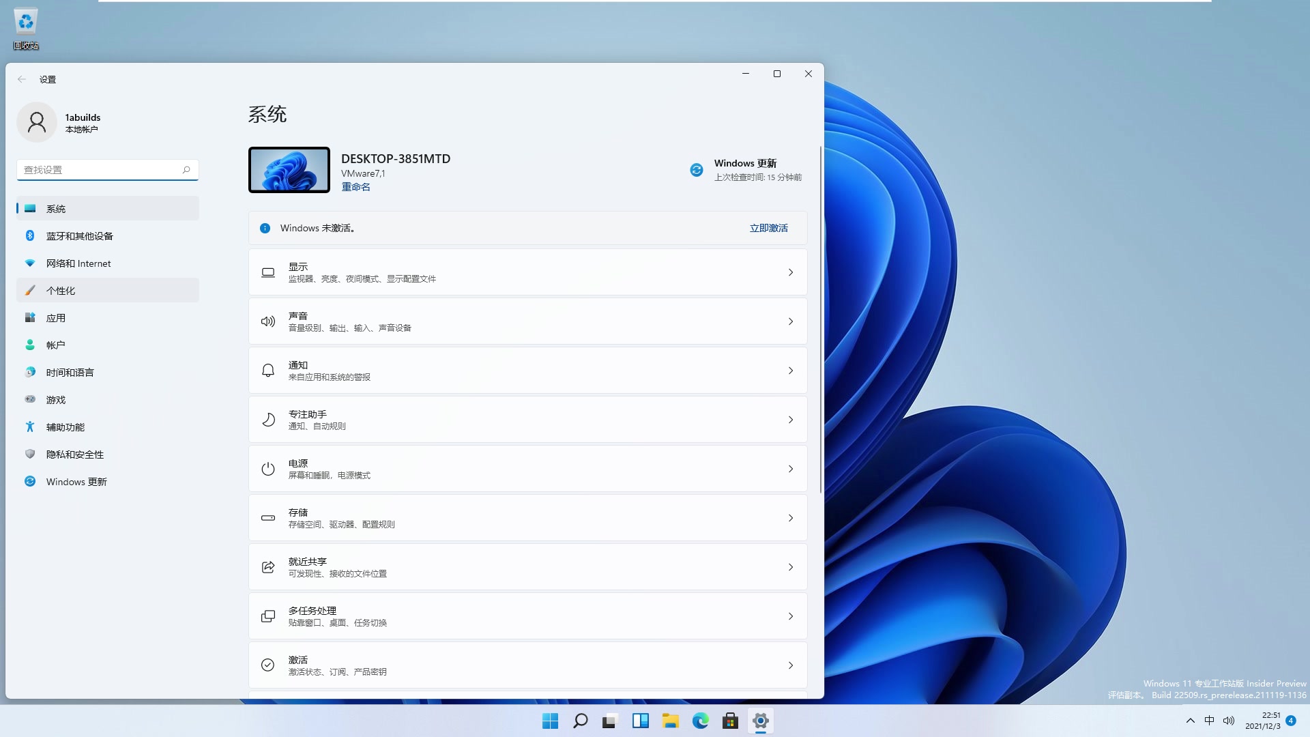Click the desktop wallpaper thumbnail beside DESKTOP-3851MTD
The height and width of the screenshot is (737, 1310).
click(x=289, y=170)
